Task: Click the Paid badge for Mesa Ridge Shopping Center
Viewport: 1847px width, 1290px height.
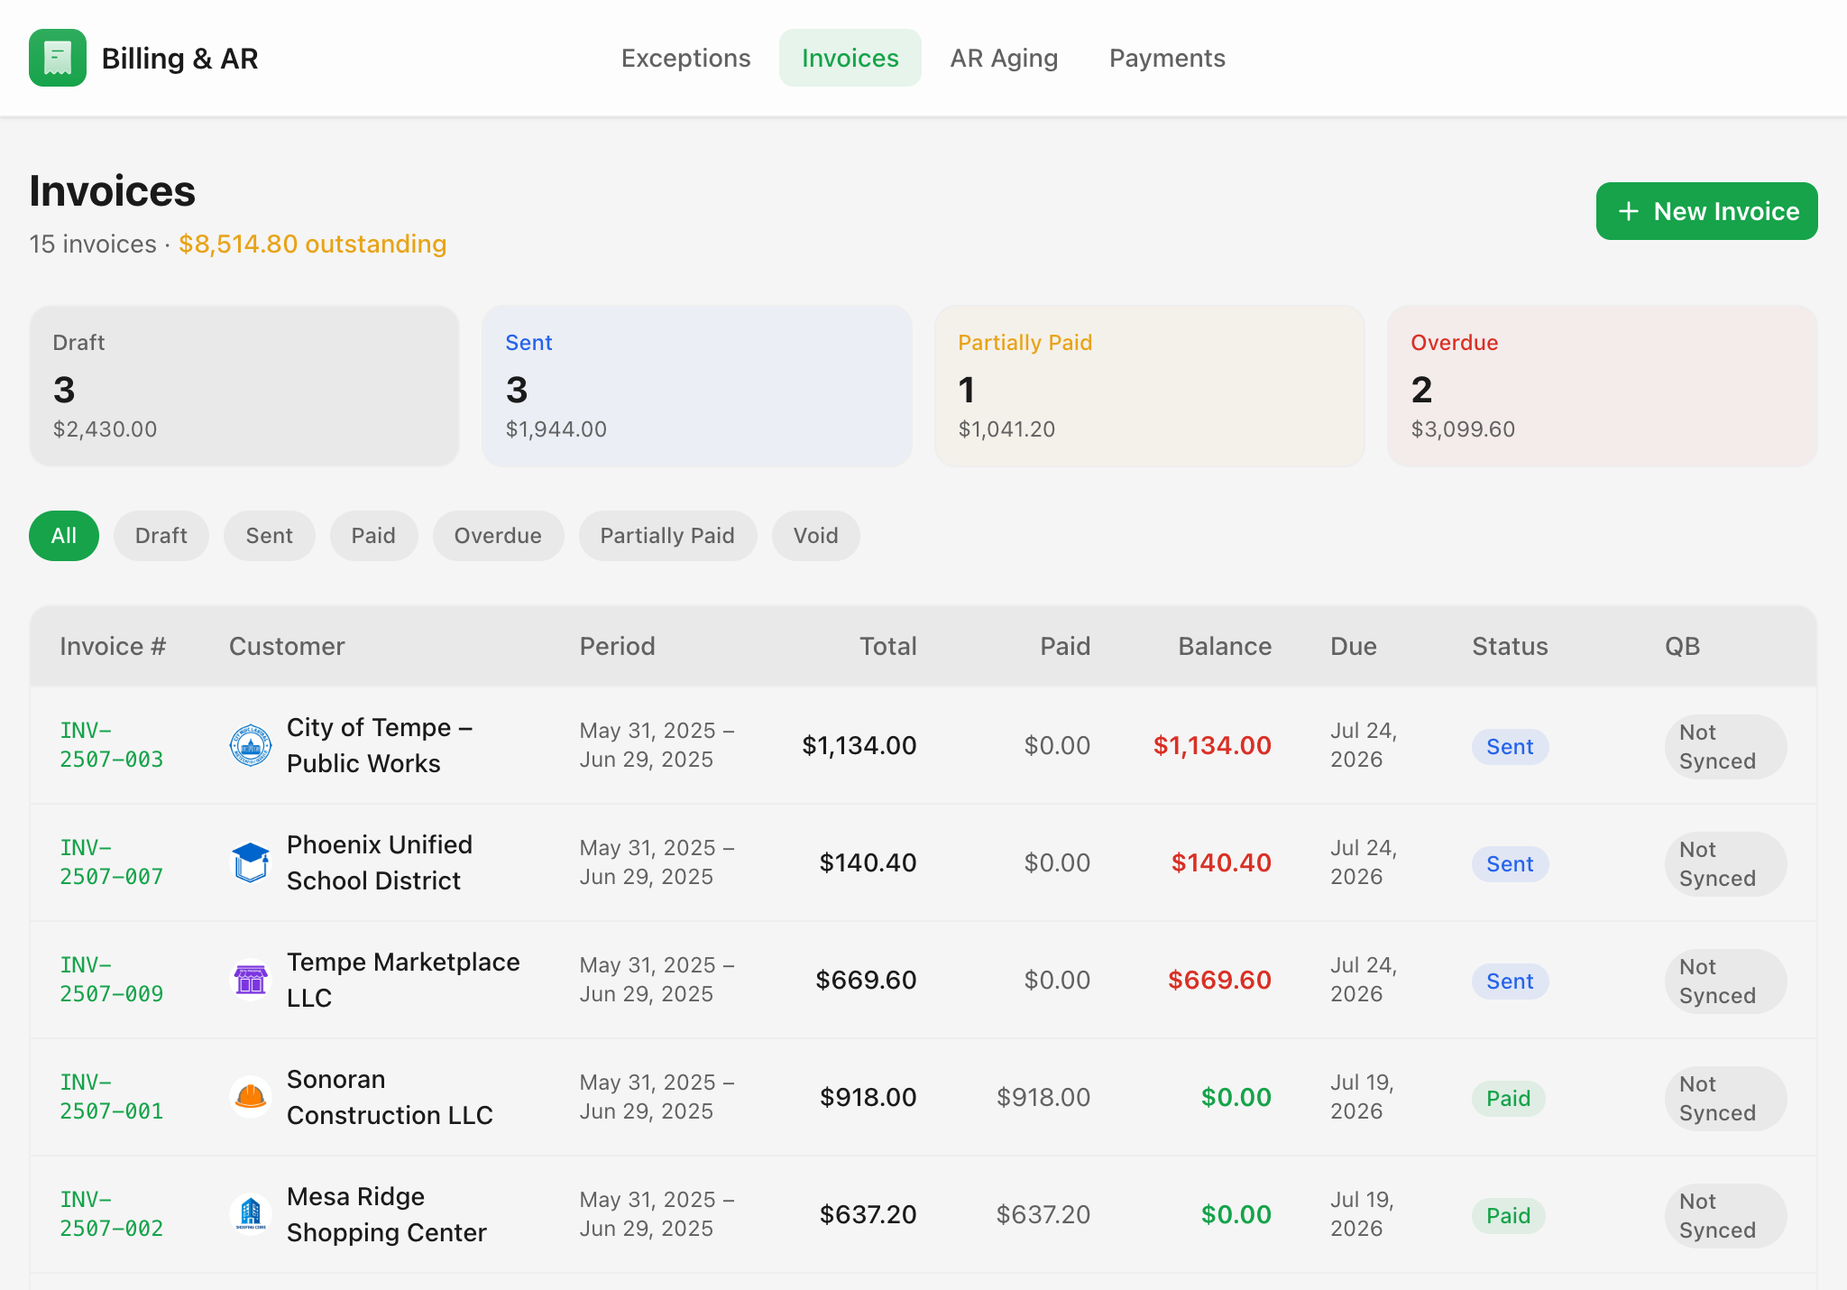Action: coord(1508,1216)
